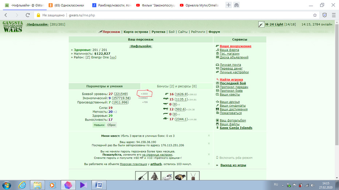Reload the page
The width and height of the screenshot is (339, 190).
coord(28,15)
